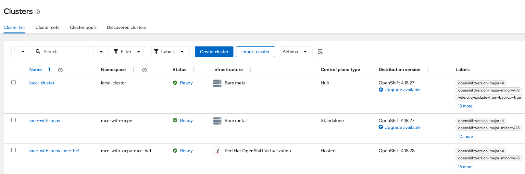Sort by Distribution version column icon
The image size is (525, 174).
tap(428, 69)
